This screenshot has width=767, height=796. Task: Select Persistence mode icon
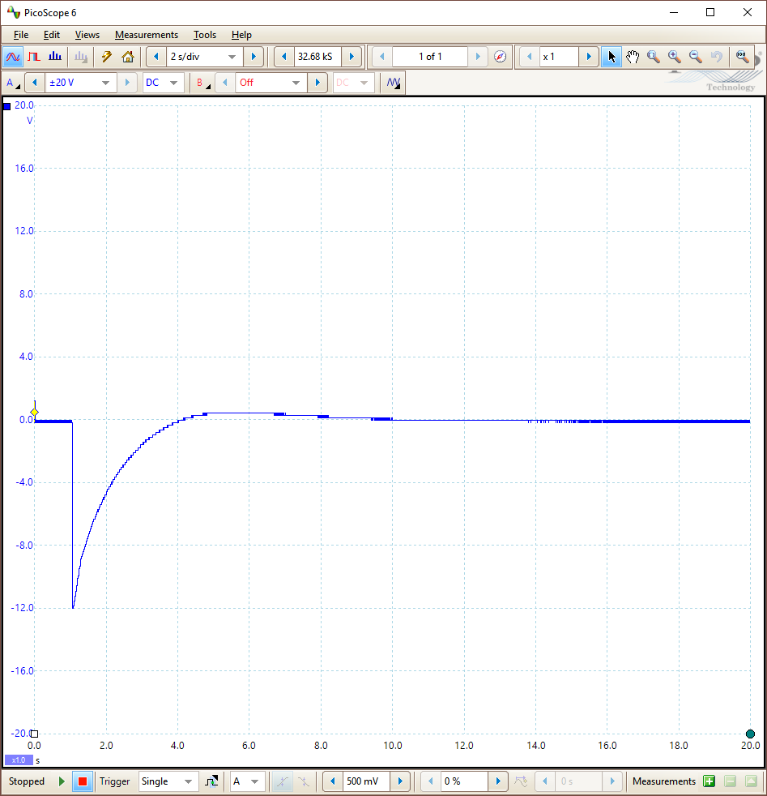[34, 57]
